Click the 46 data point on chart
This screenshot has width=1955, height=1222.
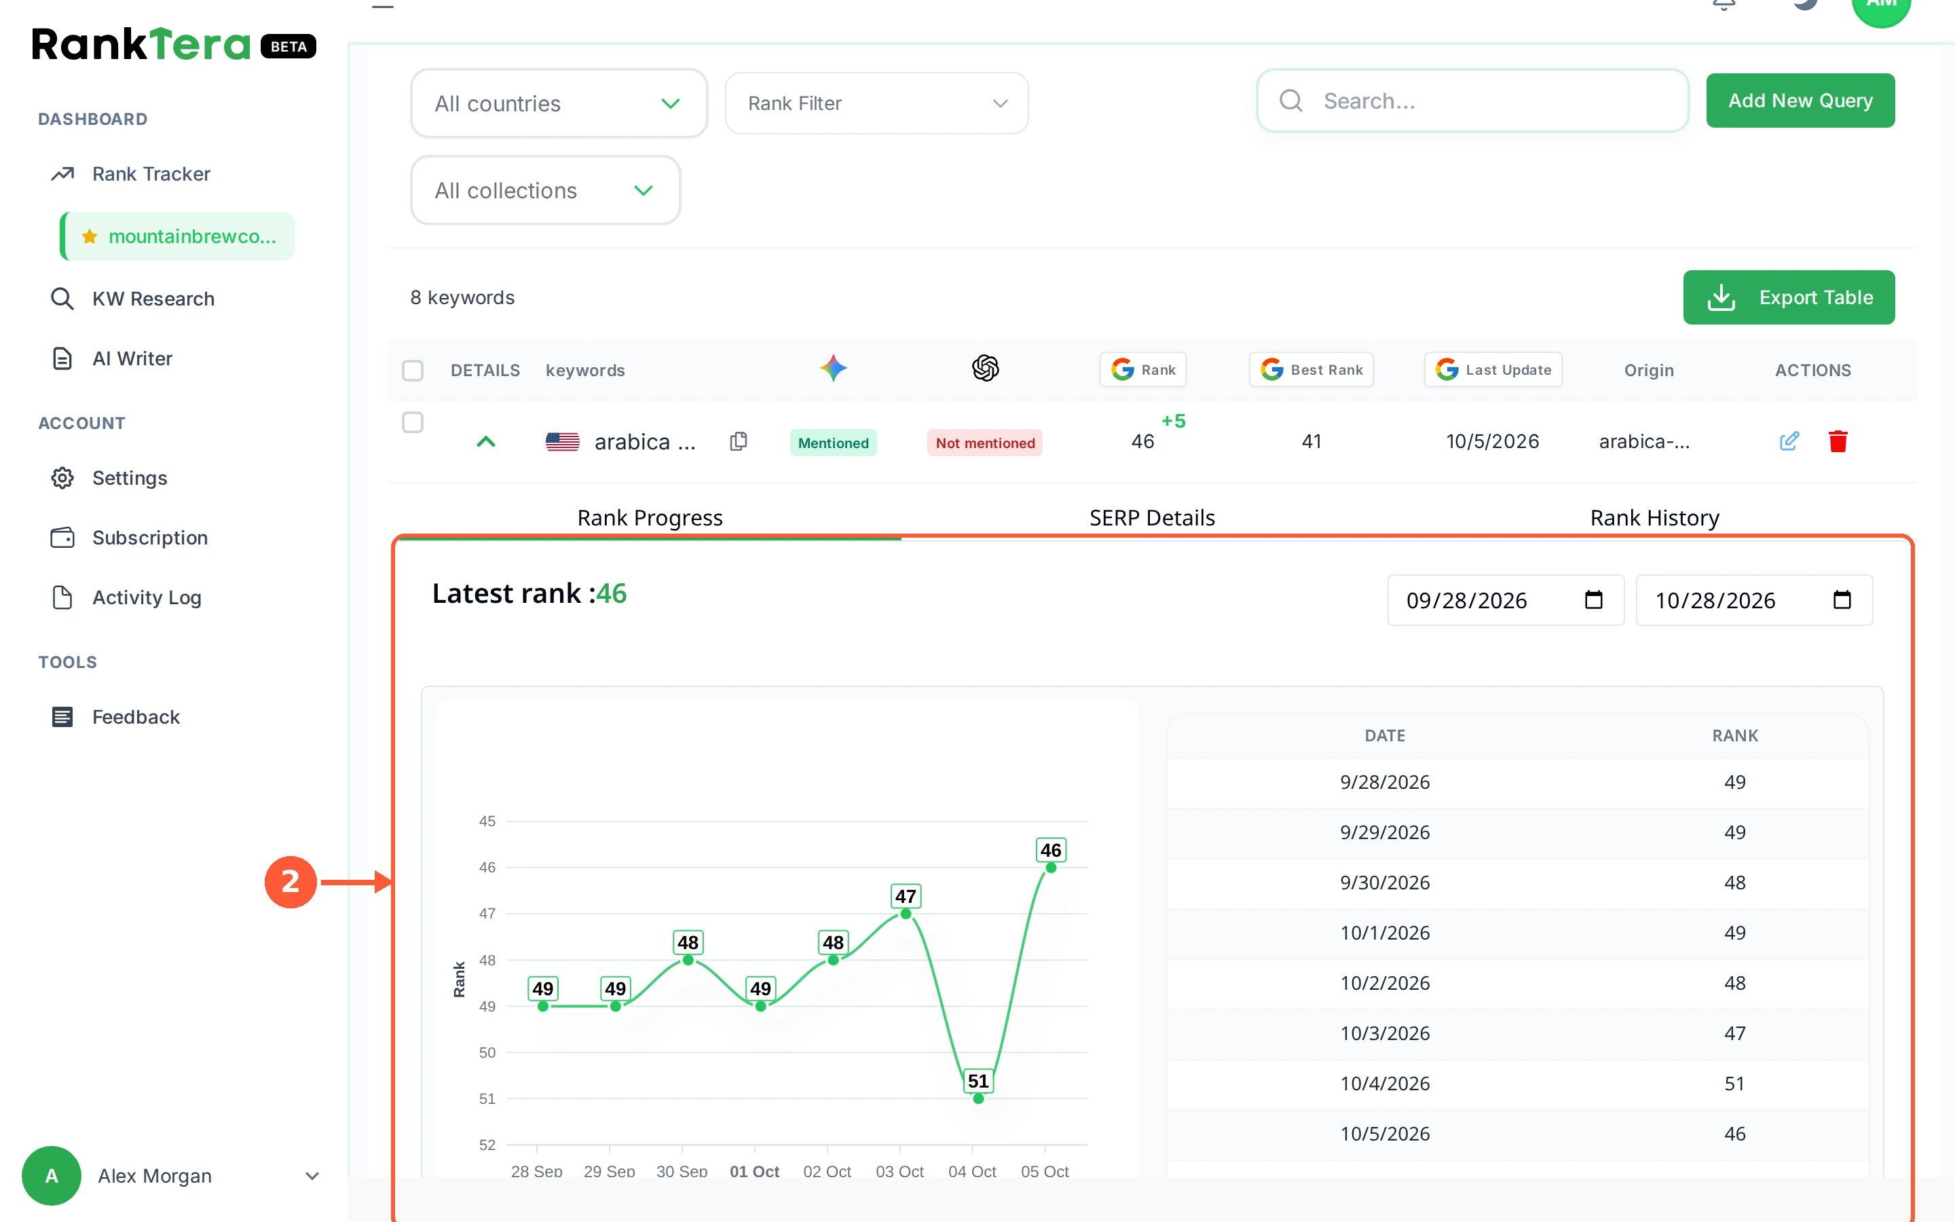[x=1050, y=867]
